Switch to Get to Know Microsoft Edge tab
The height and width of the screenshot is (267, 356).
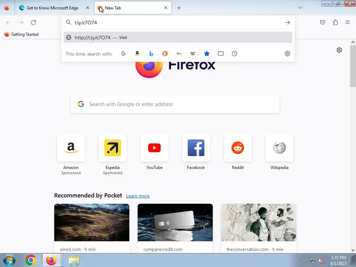pos(52,8)
